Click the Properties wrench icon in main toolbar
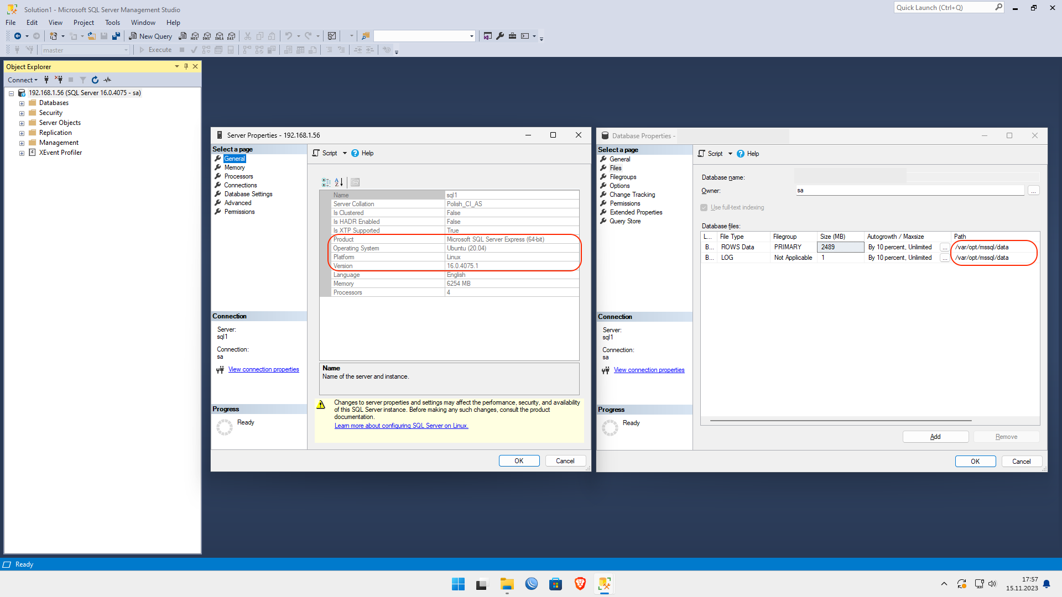1062x597 pixels. click(x=500, y=36)
